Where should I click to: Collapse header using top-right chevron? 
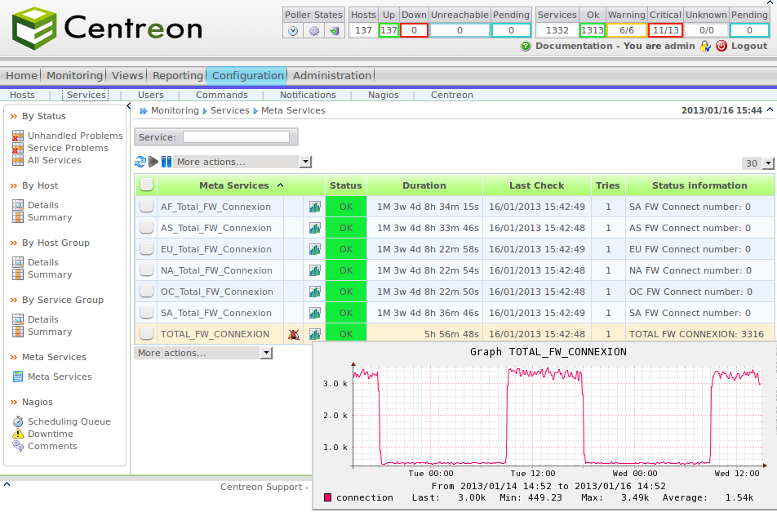(x=770, y=2)
